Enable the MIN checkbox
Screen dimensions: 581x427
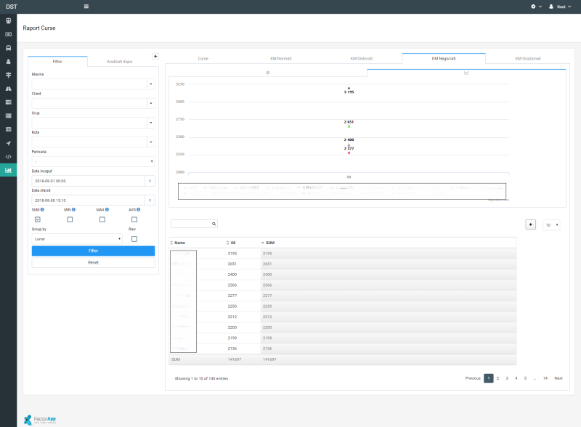point(70,219)
